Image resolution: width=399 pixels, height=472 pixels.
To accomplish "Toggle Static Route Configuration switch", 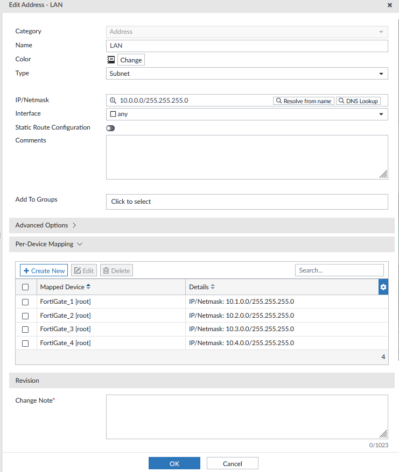I will 110,128.
